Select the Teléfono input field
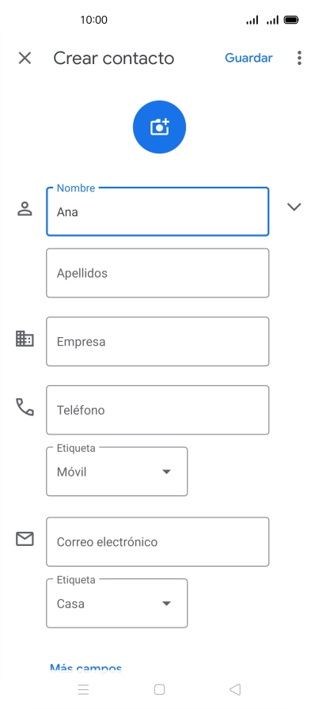 [158, 410]
